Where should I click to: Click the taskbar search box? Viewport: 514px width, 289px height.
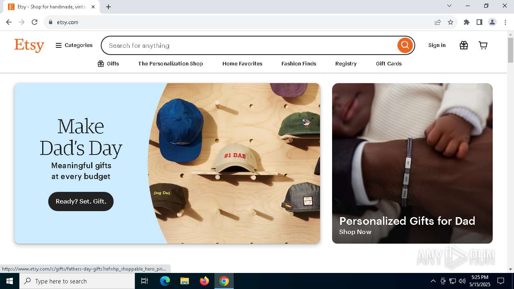tap(77, 281)
